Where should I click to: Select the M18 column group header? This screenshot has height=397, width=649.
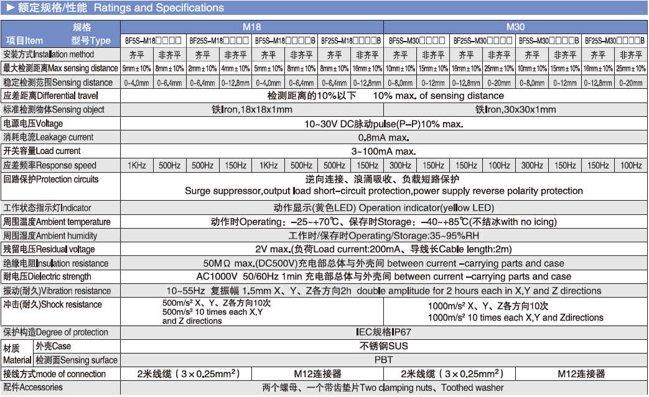point(251,27)
